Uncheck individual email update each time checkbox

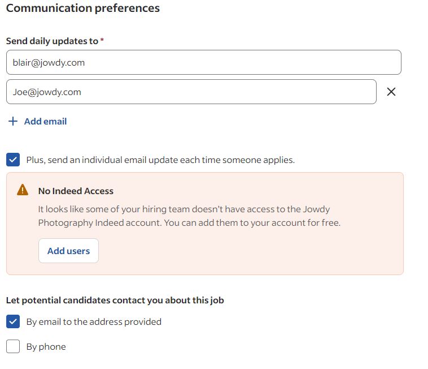pyautogui.click(x=13, y=160)
